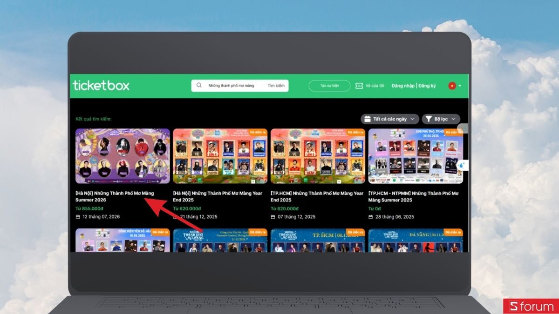Click the search field with Những thành phố mơ màng
The height and width of the screenshot is (314, 559).
pyautogui.click(x=231, y=86)
